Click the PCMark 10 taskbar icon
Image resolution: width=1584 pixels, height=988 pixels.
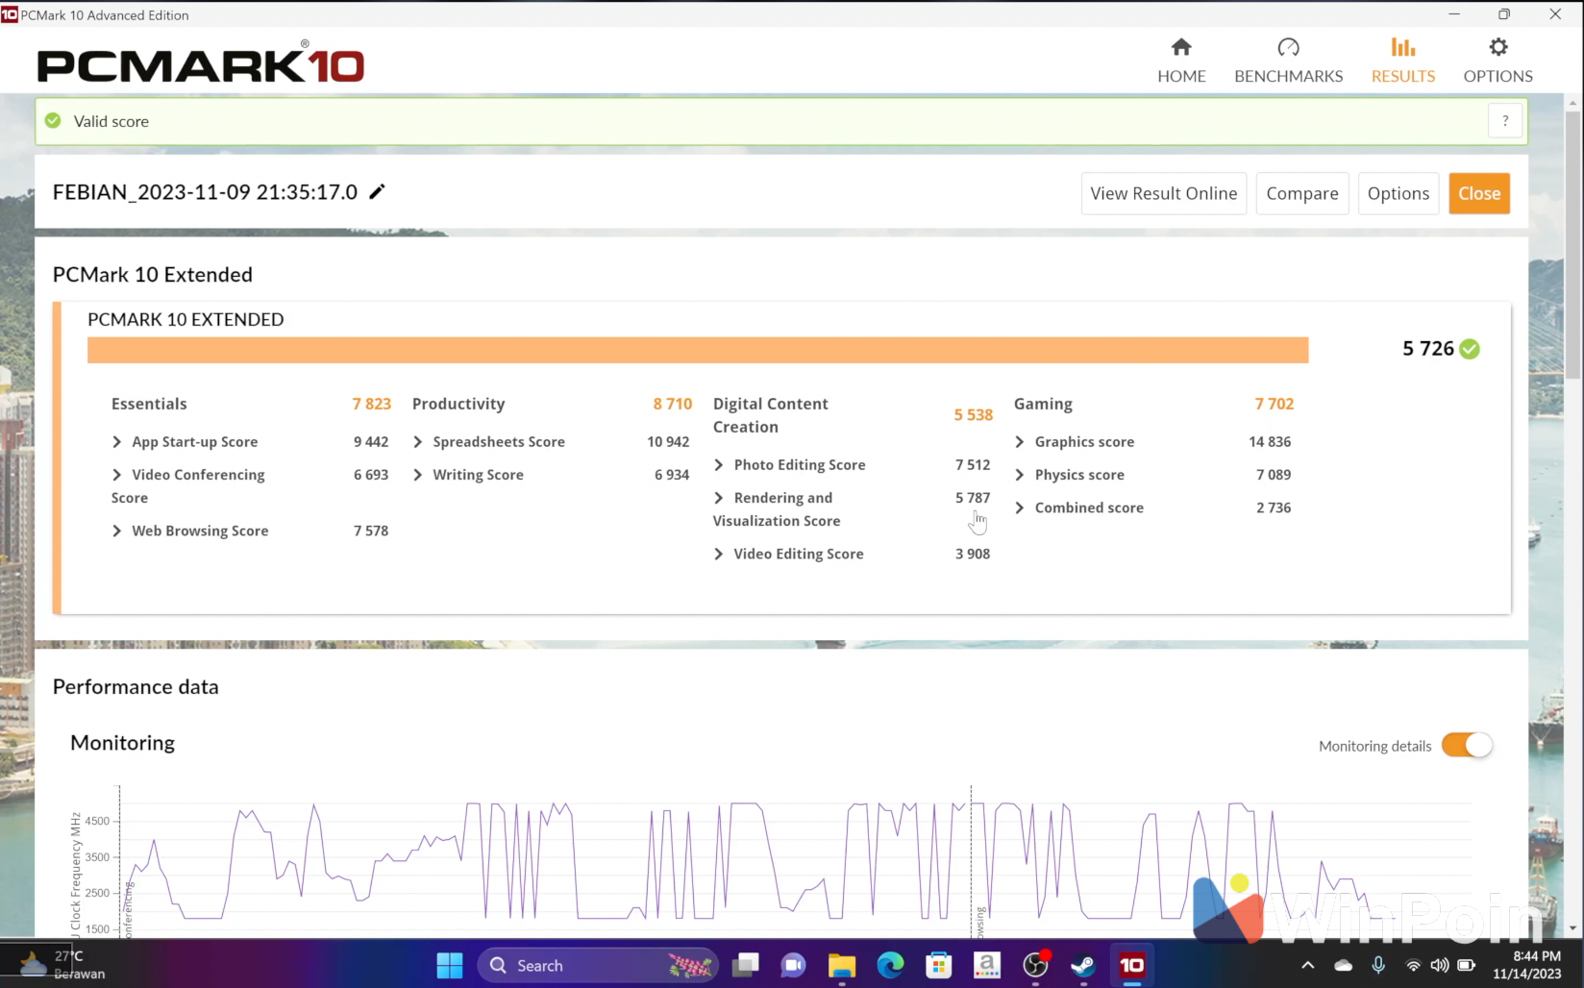tap(1132, 965)
